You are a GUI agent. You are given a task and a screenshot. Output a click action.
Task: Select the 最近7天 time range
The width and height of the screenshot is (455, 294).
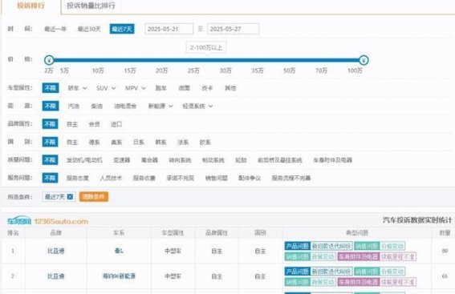point(122,29)
